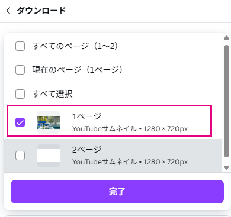Click 1ページ YouTubeサムネイル size description
231x217 pixels.
(130, 129)
